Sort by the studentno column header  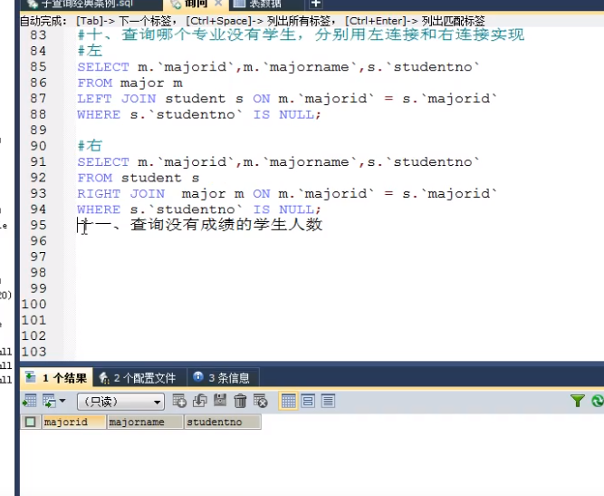click(222, 422)
